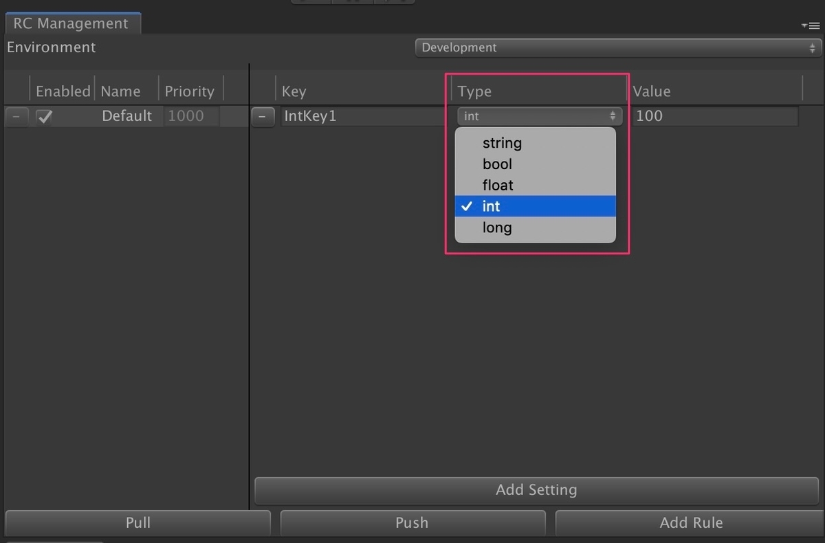This screenshot has height=543, width=825.
Task: Choose float from the Type menu
Action: click(x=535, y=186)
